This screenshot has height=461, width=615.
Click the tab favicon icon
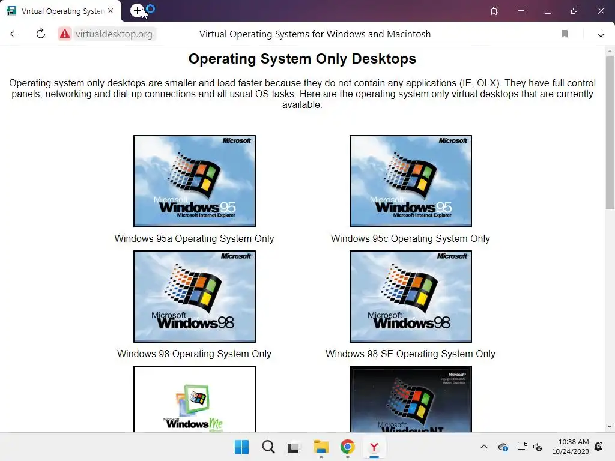click(11, 11)
